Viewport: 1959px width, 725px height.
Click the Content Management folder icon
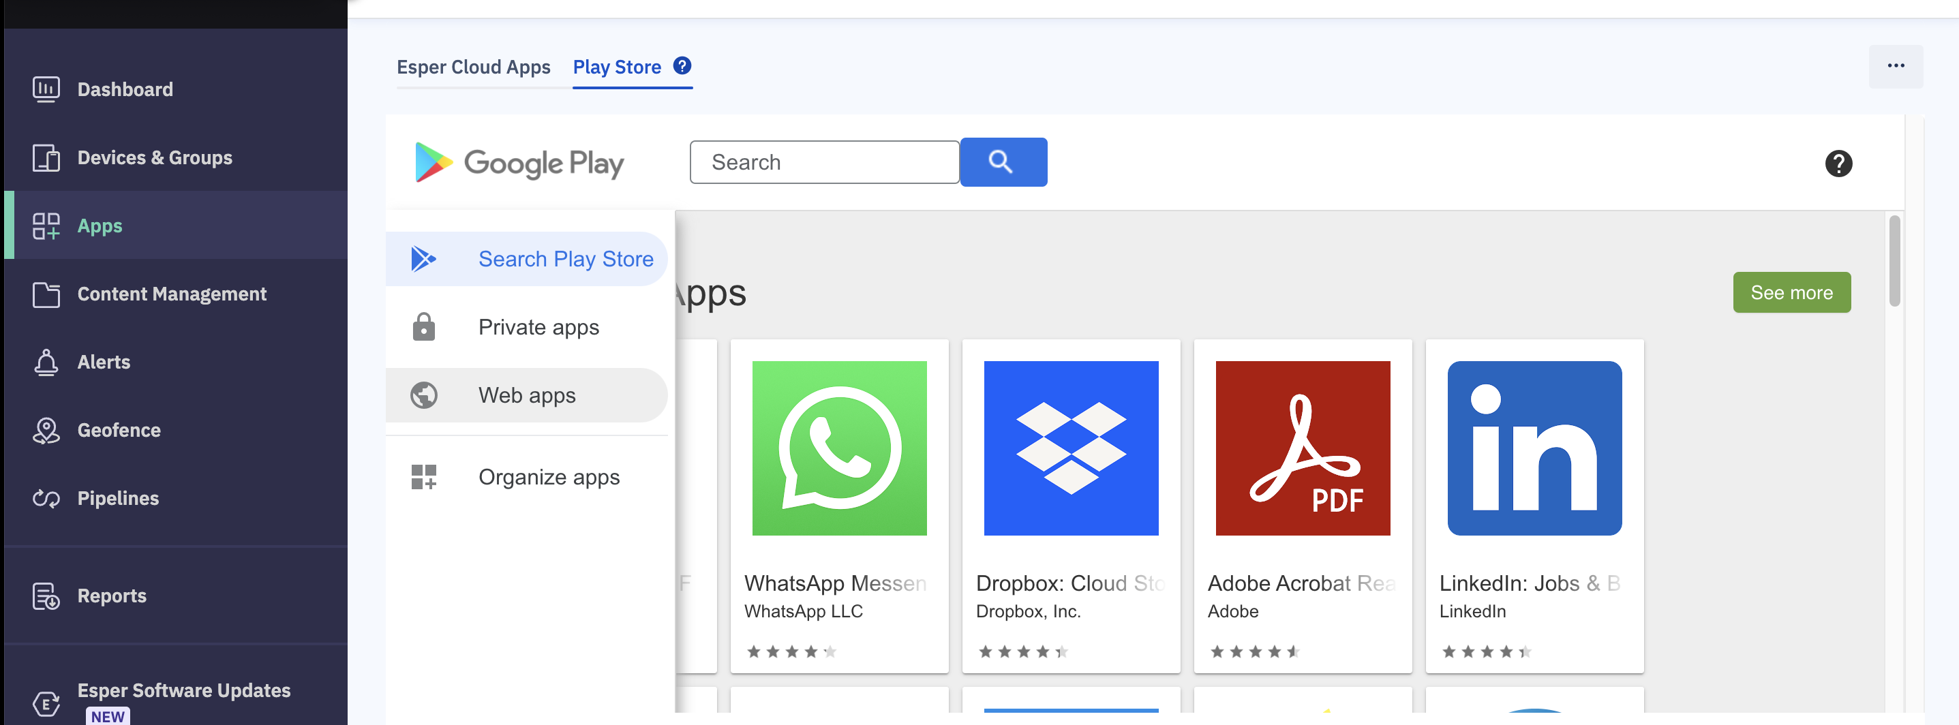click(46, 294)
